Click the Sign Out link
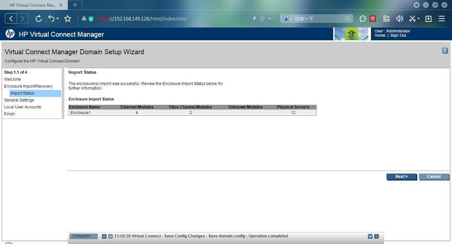The image size is (452, 244). 398,35
